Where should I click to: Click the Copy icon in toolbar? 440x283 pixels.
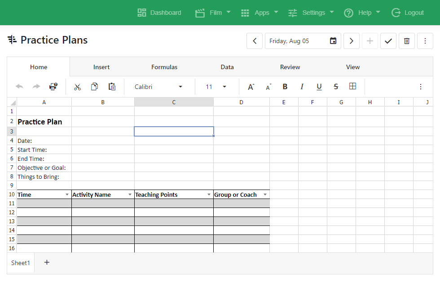click(x=94, y=87)
